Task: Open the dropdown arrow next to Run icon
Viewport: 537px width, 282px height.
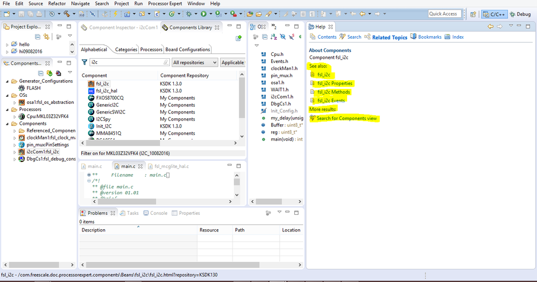Action: point(210,13)
